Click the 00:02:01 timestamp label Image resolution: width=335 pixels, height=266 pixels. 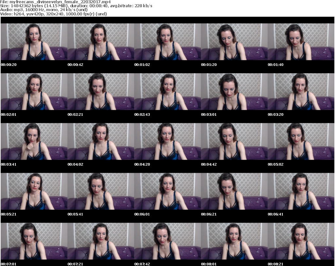[9, 114]
